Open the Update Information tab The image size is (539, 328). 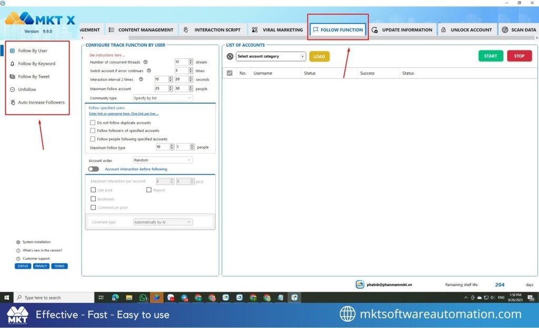[x=402, y=30]
